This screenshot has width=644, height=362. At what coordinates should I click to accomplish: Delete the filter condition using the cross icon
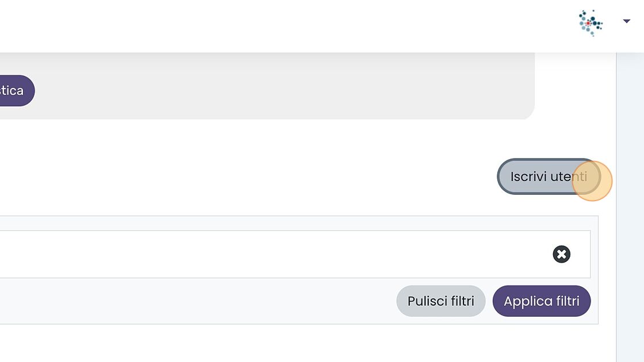pyautogui.click(x=561, y=254)
